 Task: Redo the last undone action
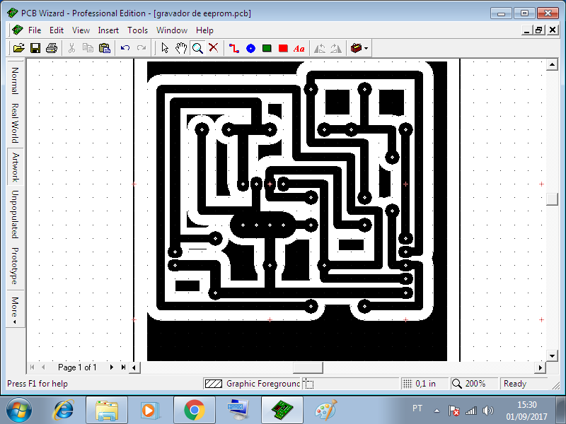[x=141, y=48]
